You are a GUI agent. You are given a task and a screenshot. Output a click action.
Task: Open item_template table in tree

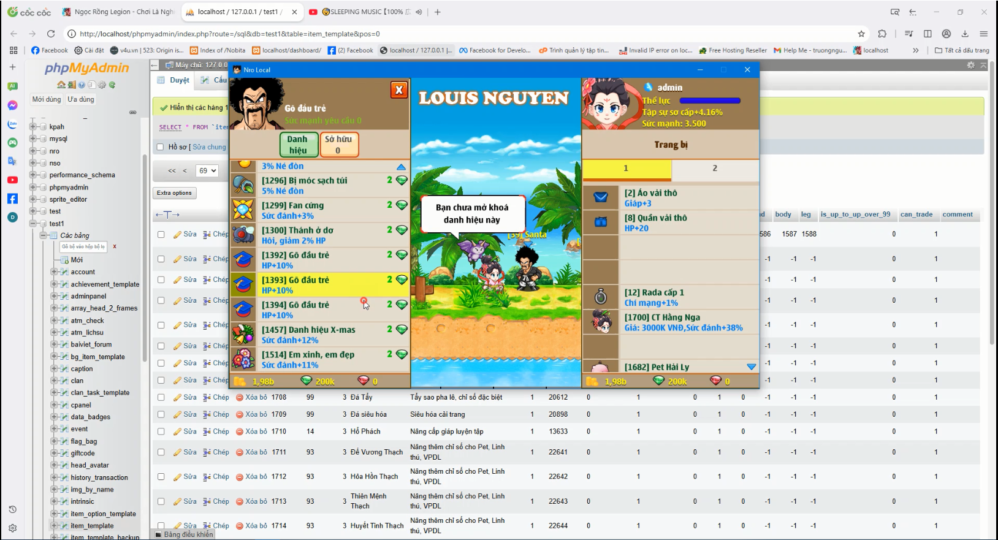click(92, 526)
